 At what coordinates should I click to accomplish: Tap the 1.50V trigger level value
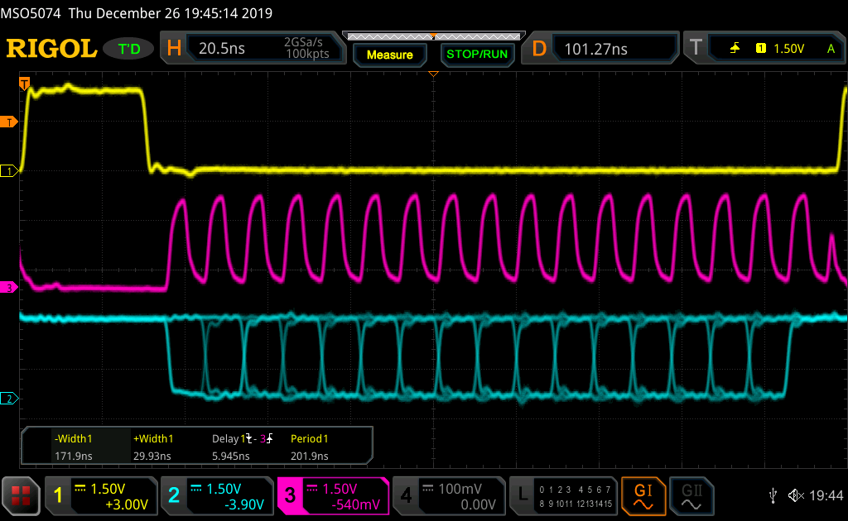click(788, 49)
